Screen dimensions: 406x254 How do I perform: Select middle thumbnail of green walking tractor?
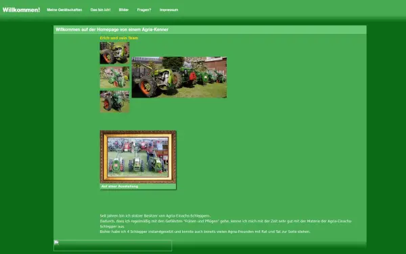tap(115, 77)
